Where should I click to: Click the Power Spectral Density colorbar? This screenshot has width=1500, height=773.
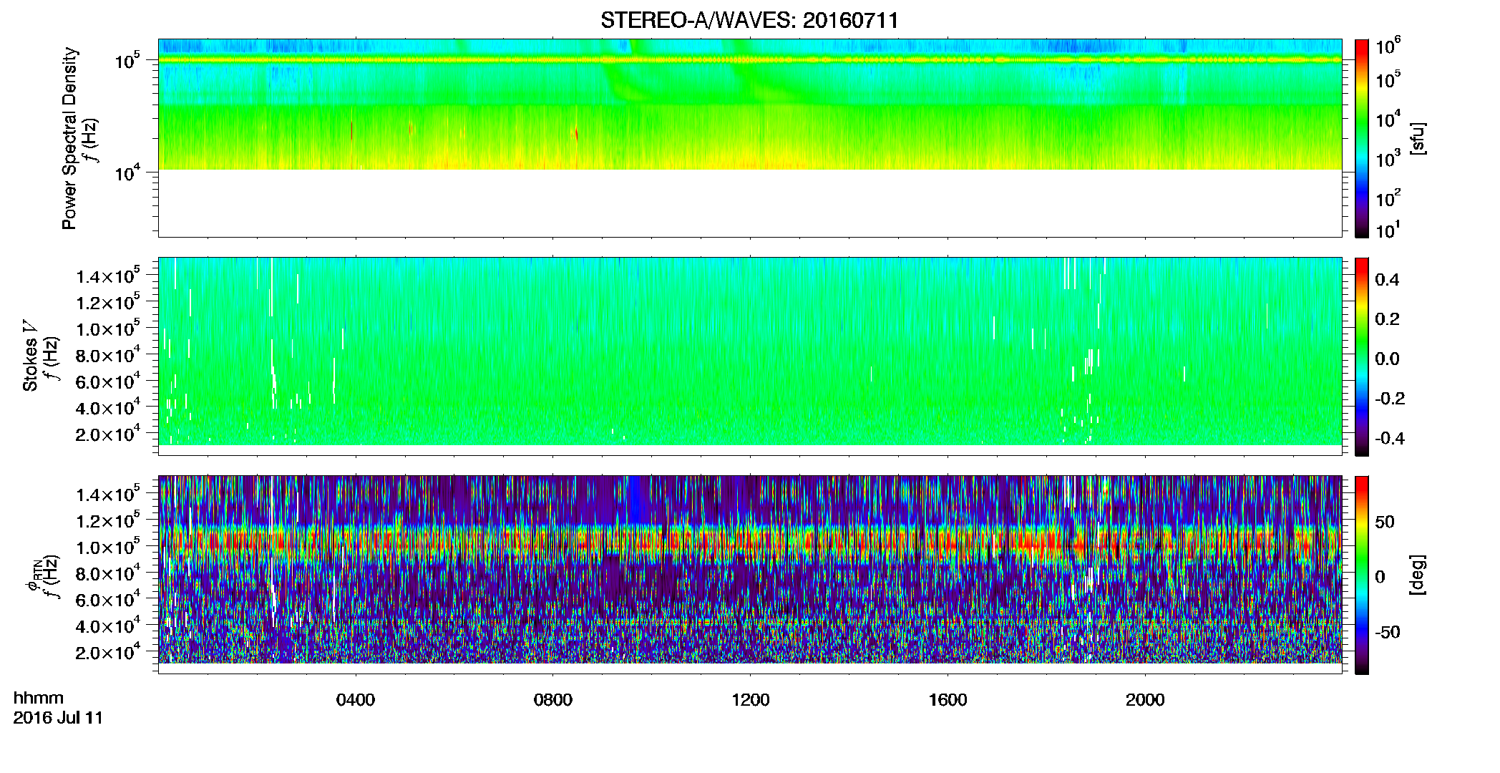1361,138
